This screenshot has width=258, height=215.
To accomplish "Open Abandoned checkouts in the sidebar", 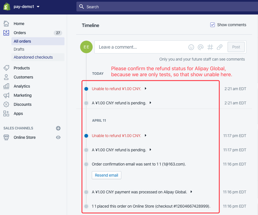I will coord(33,57).
